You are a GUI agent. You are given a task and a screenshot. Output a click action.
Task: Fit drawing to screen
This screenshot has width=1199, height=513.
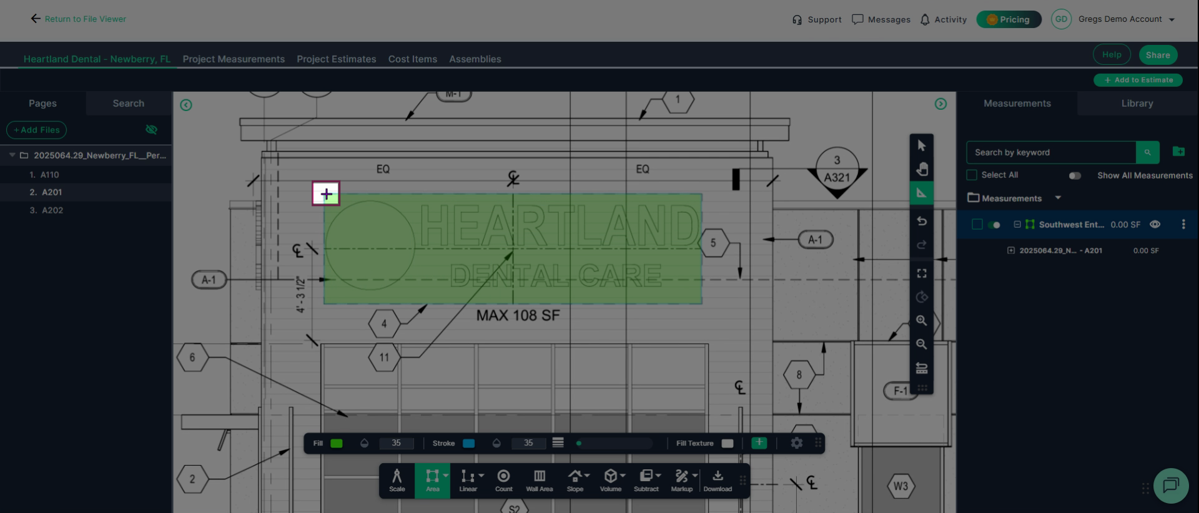[922, 273]
